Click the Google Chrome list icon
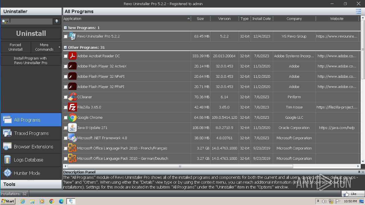This screenshot has height=205, width=365. [x=72, y=117]
